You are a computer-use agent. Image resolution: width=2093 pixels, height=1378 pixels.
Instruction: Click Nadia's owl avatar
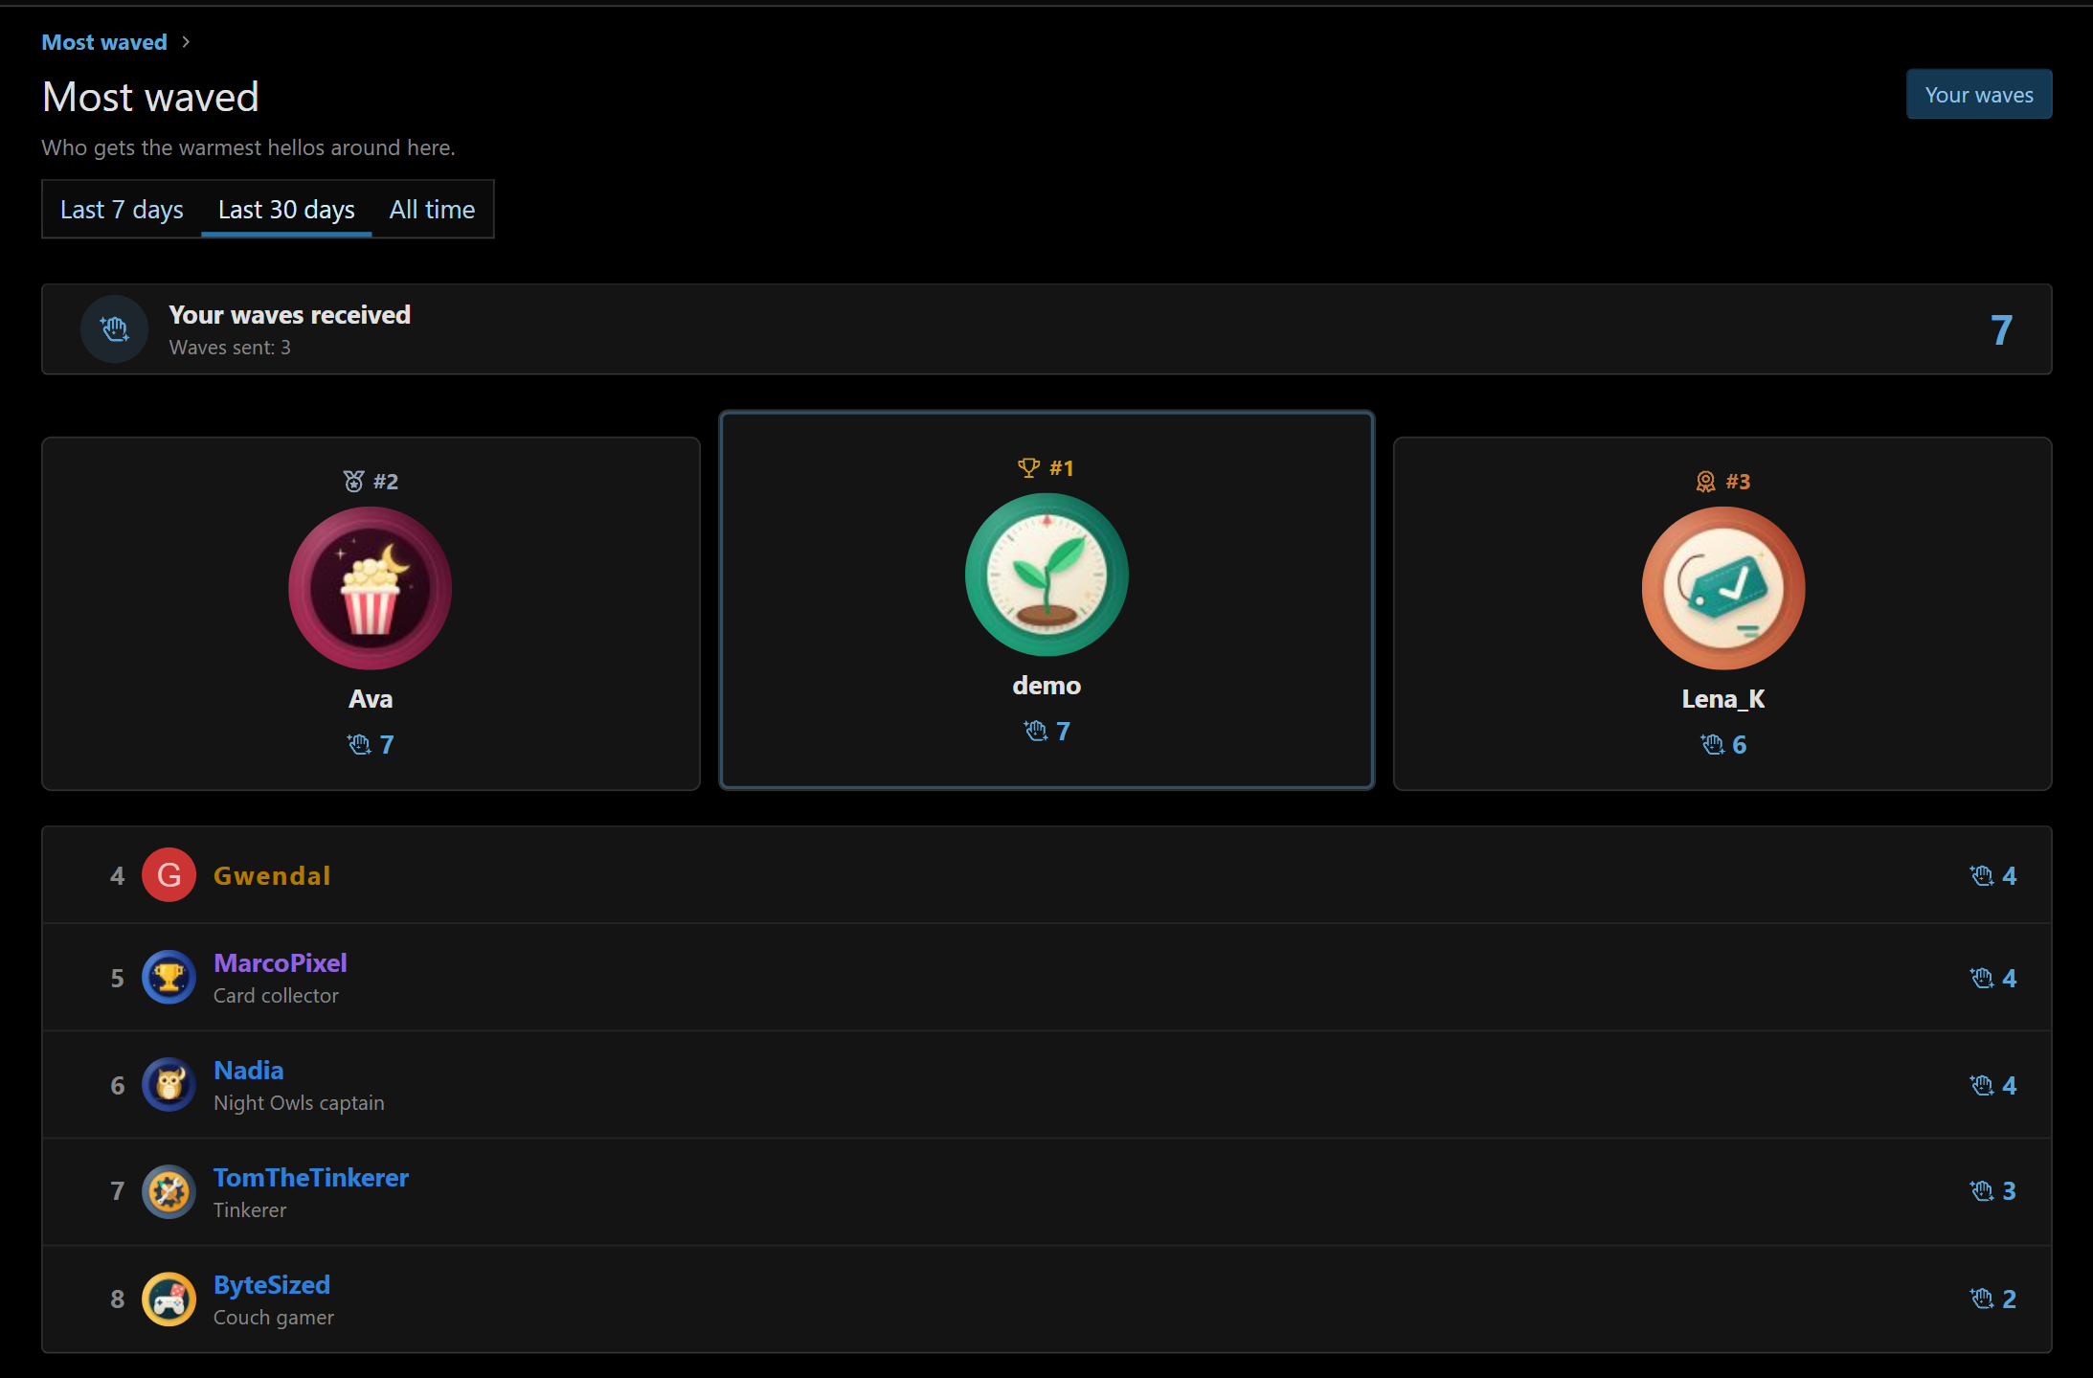click(169, 1084)
